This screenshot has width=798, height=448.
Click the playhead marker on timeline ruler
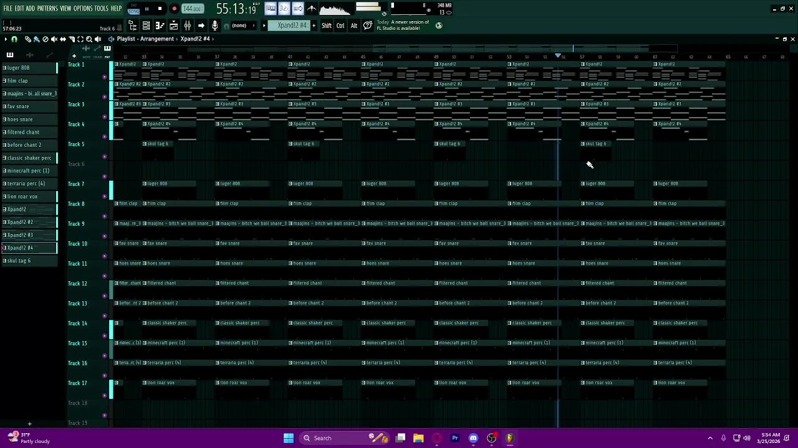tap(558, 55)
